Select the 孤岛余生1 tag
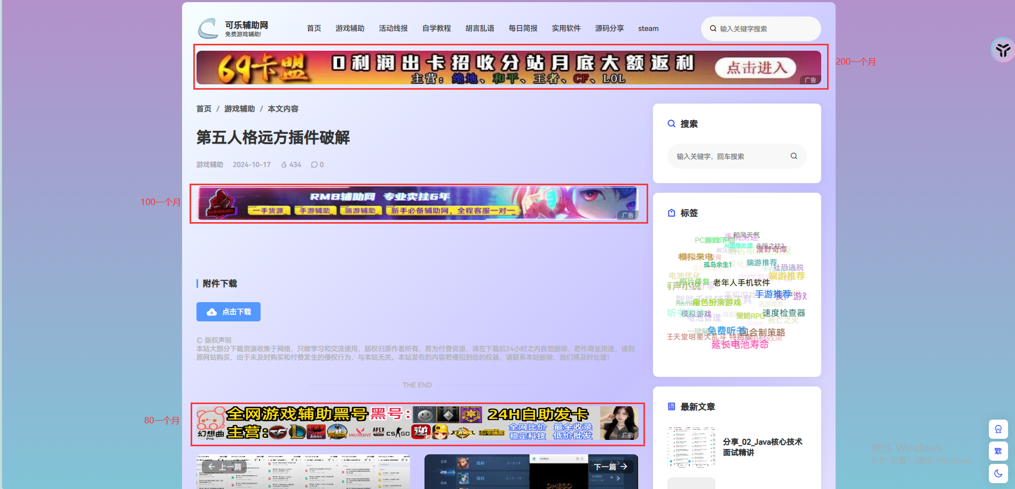 [718, 265]
